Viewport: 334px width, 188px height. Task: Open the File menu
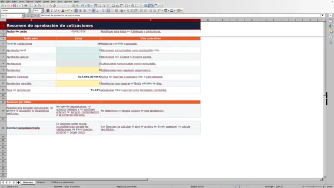pos(3,1)
